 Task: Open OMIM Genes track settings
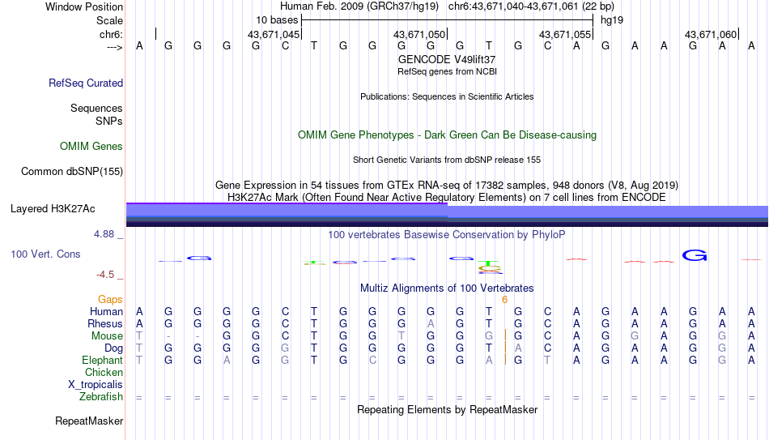91,147
